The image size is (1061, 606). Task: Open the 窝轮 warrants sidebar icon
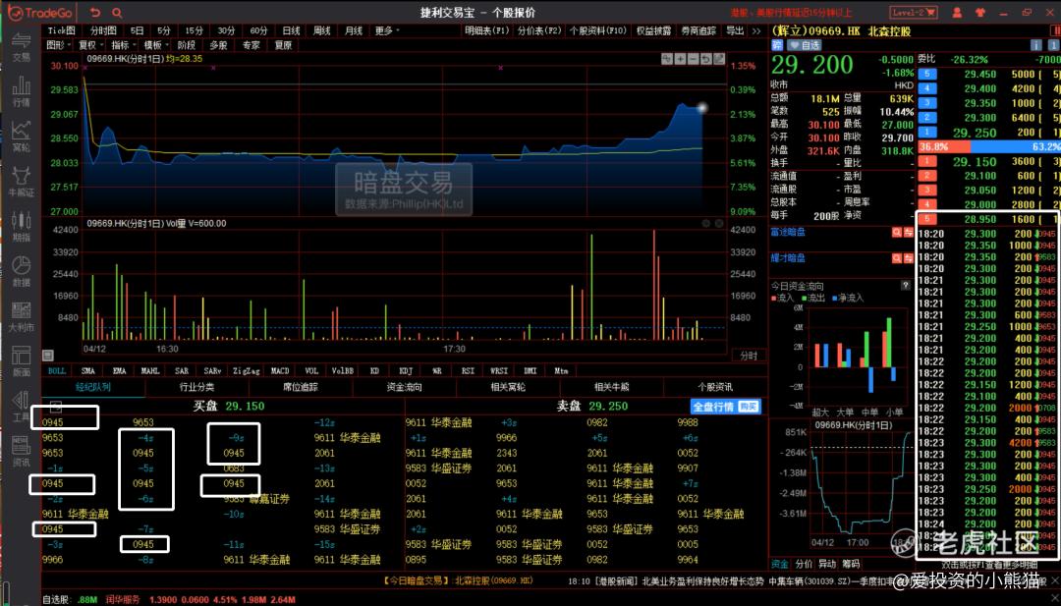click(x=22, y=136)
